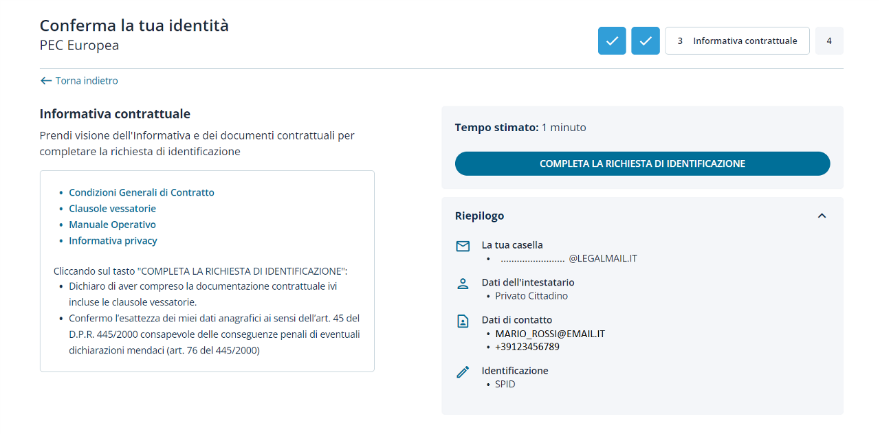Click the back arrow icon beside Torna indietro
Screen dimensions: 880x434
(46, 81)
